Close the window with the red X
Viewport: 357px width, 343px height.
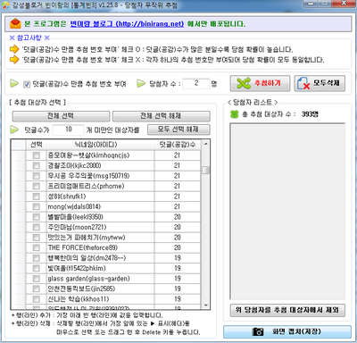pyautogui.click(x=344, y=4)
